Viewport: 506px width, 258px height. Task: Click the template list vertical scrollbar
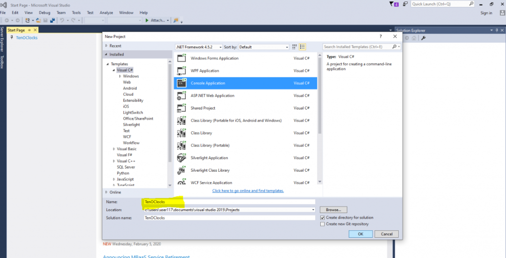tap(320, 95)
